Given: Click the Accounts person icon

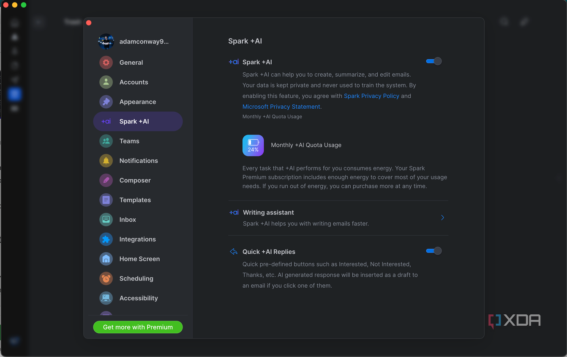Looking at the screenshot, I should pyautogui.click(x=106, y=82).
